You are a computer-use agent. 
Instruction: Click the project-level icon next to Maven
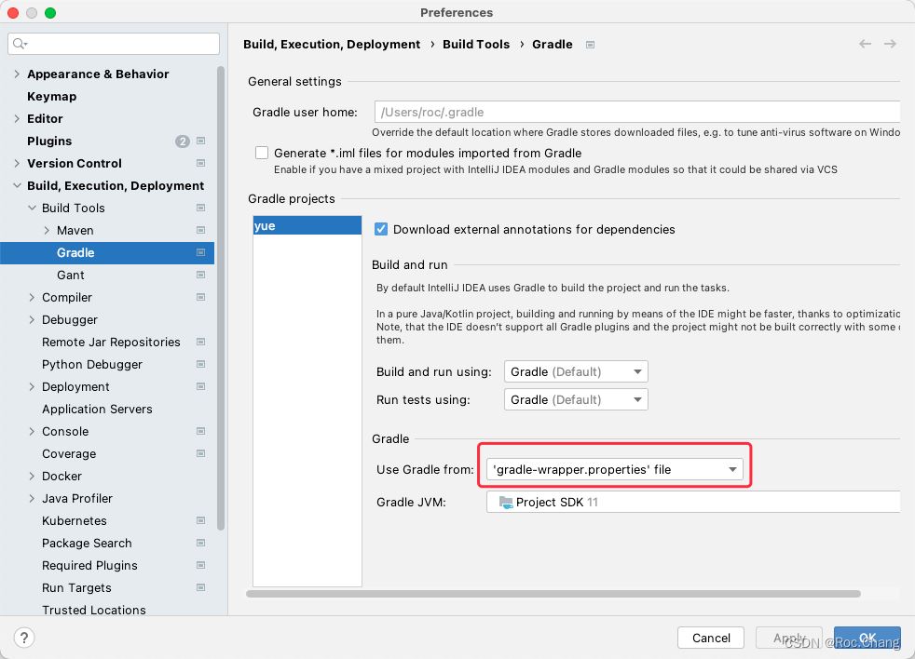coord(200,230)
